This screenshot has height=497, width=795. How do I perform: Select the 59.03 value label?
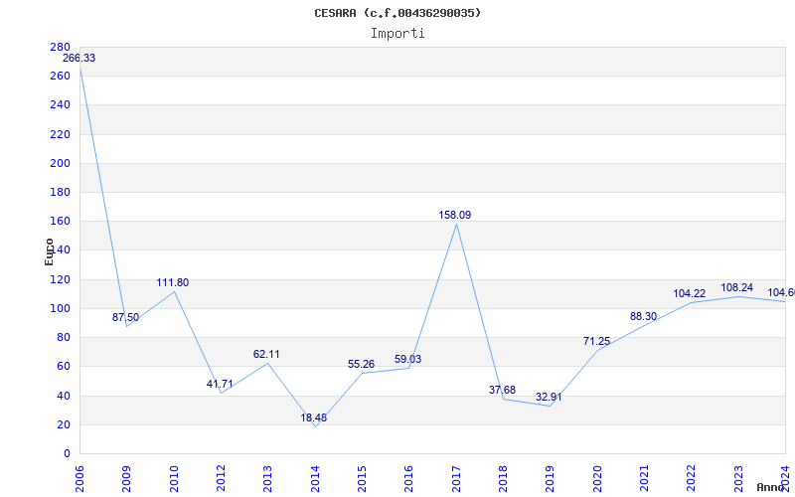[x=407, y=360]
